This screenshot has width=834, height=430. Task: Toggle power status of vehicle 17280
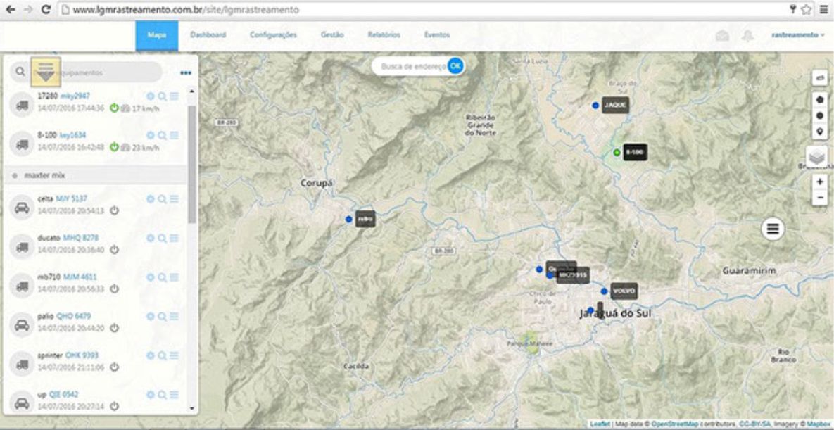click(x=114, y=108)
